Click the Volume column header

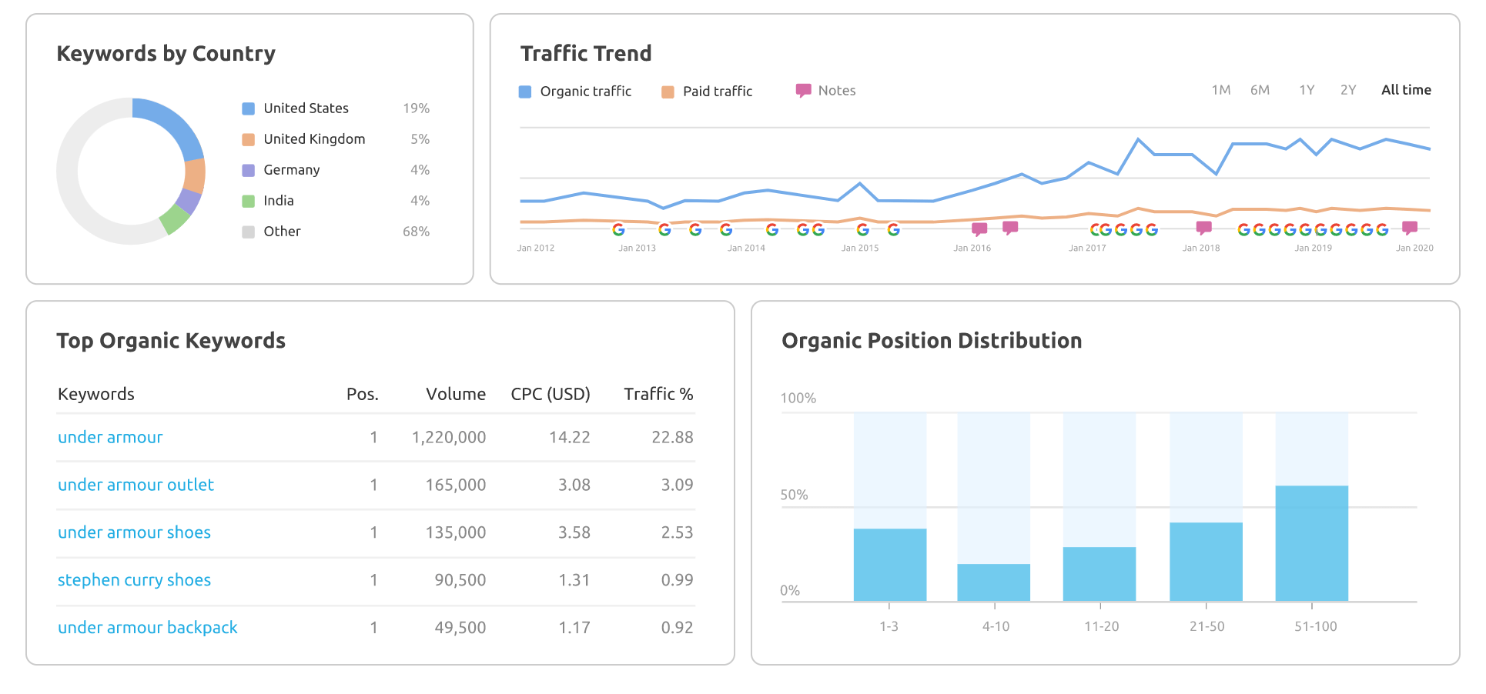click(456, 394)
